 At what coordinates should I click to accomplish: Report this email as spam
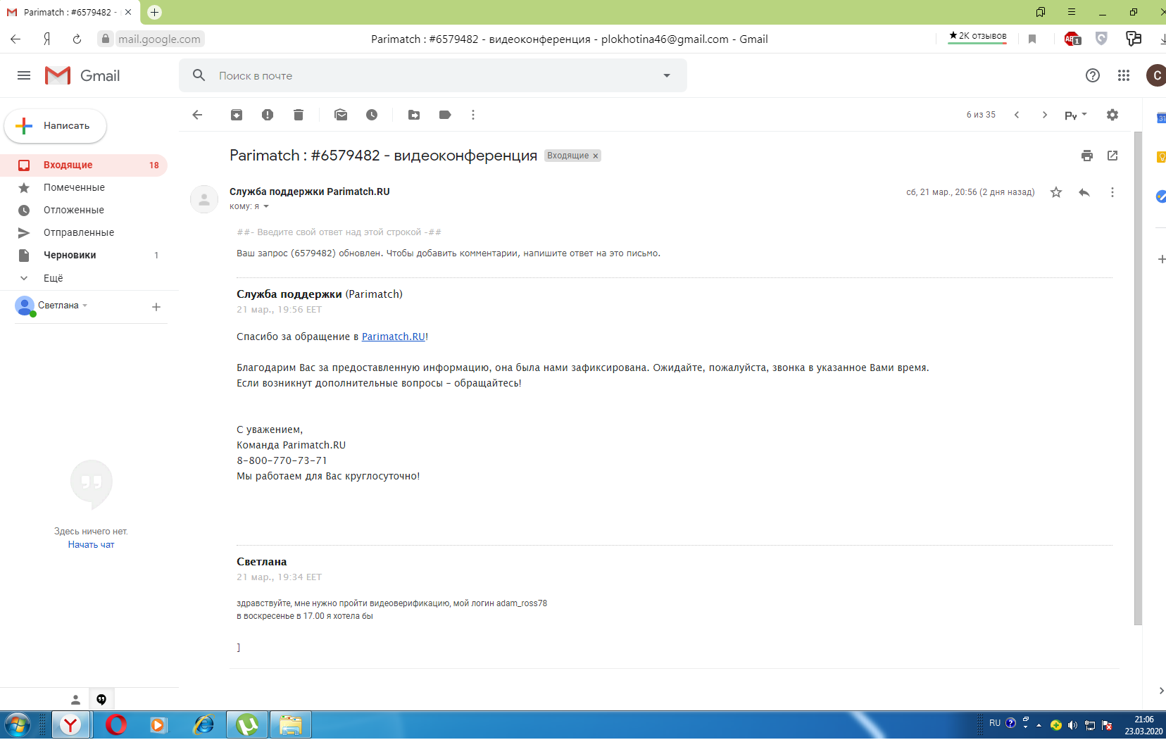tap(268, 115)
